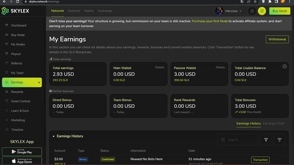
Task: Click the Rewards sidebar icon
Action: [6, 92]
